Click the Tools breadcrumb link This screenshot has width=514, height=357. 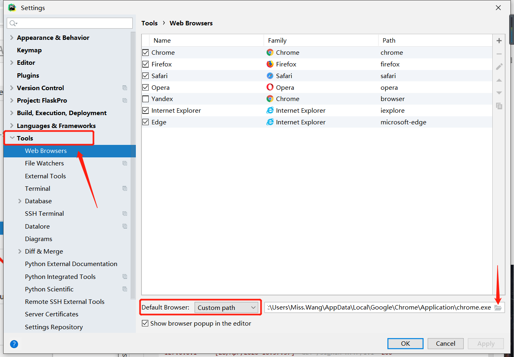click(149, 23)
